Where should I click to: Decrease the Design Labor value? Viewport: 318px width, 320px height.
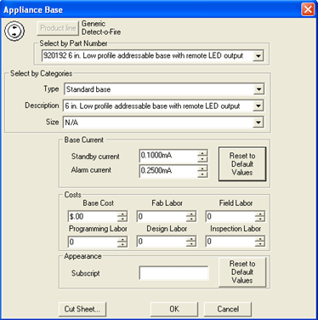(x=191, y=244)
